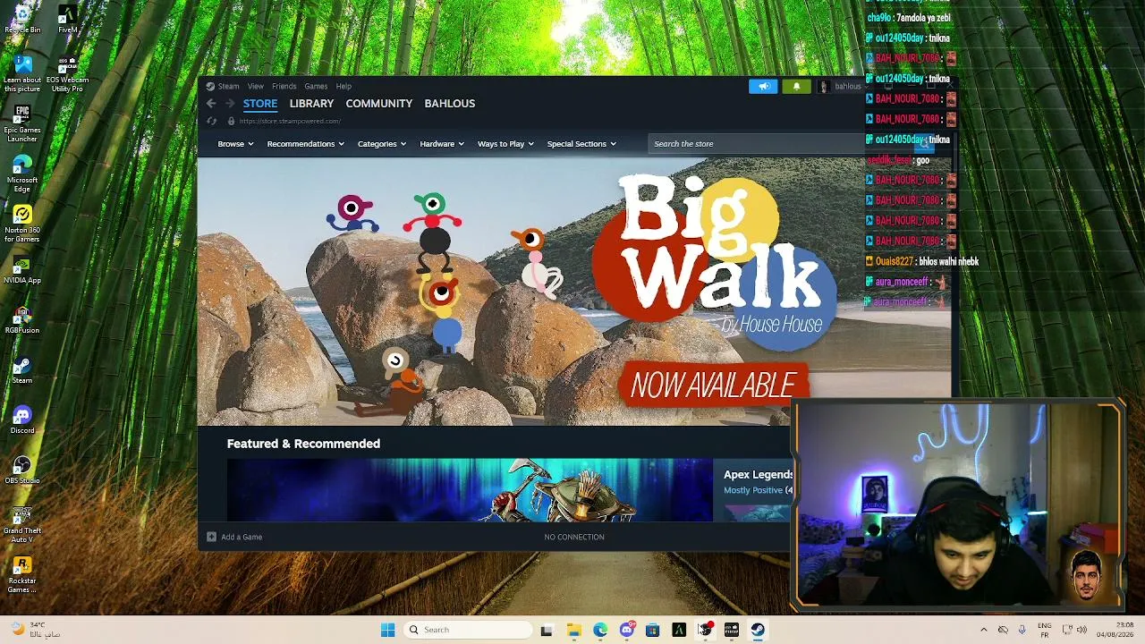The image size is (1145, 644).
Task: Open the Hardware dropdown menu
Action: coord(442,144)
